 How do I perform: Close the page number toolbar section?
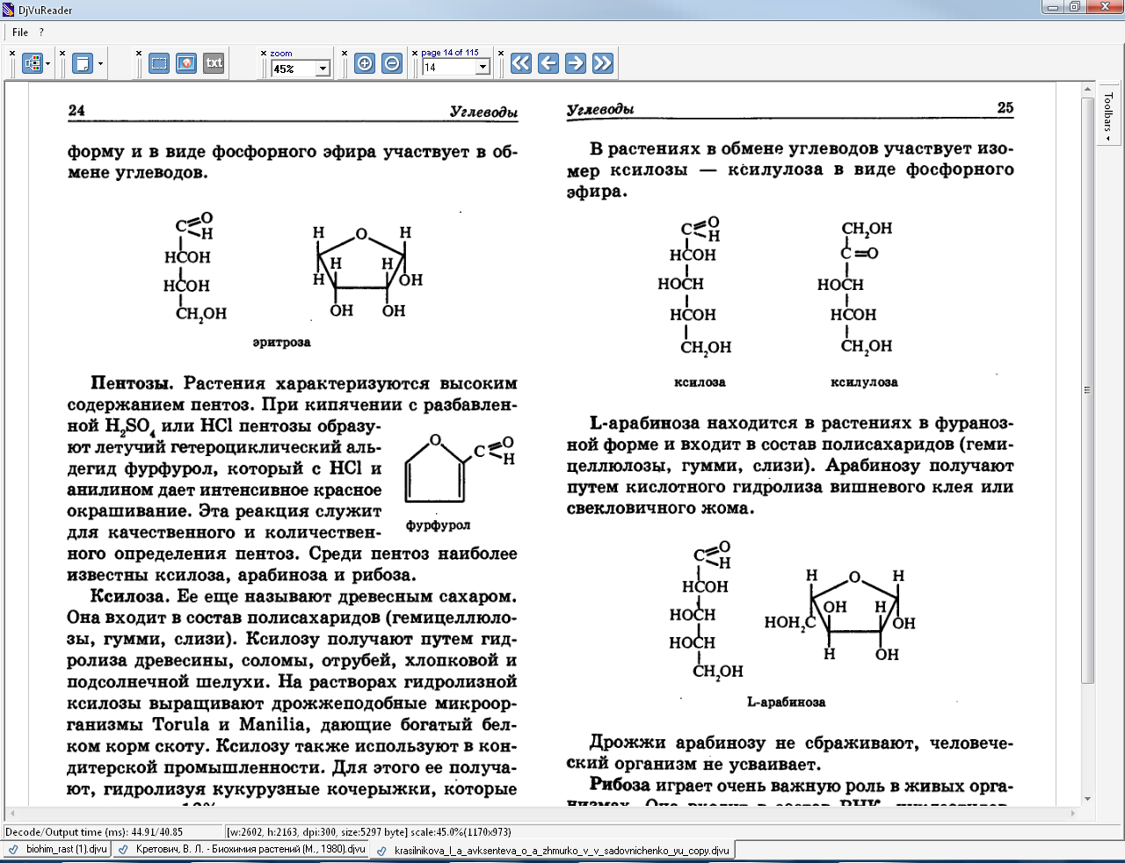pos(415,54)
